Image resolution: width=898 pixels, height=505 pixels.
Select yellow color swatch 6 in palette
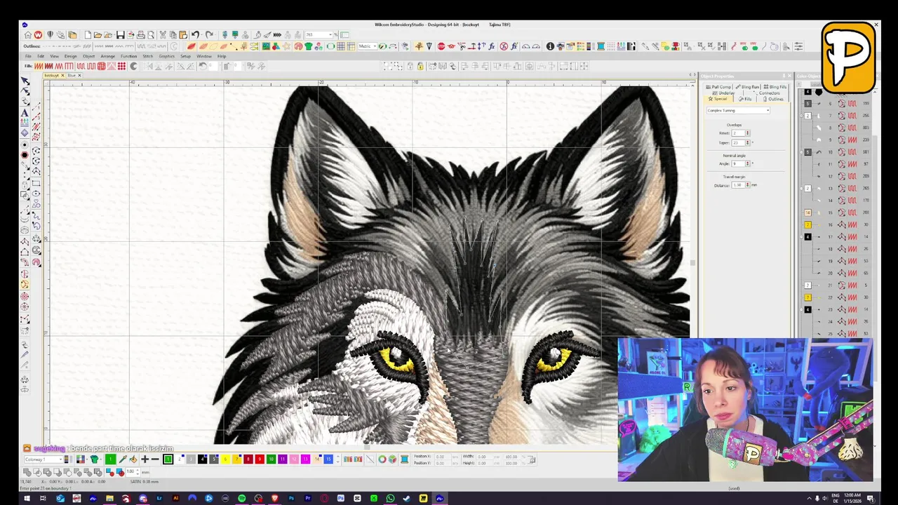(x=225, y=459)
